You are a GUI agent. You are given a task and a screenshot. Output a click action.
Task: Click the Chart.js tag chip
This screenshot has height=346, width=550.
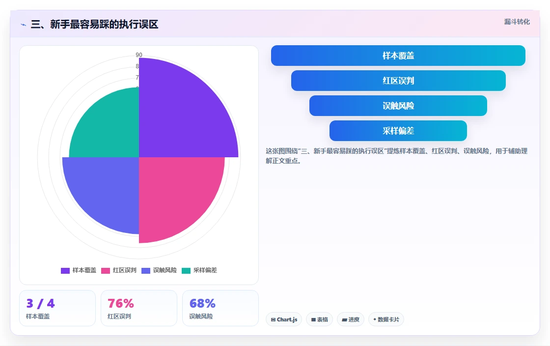tap(284, 319)
